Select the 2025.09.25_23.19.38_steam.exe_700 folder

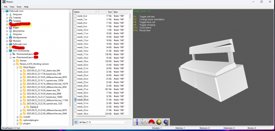pyautogui.click(x=43, y=90)
